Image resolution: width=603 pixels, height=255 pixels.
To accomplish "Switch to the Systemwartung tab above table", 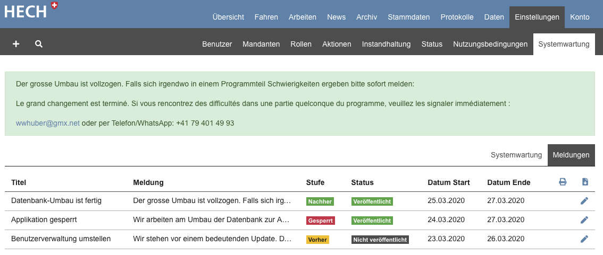I will 516,155.
